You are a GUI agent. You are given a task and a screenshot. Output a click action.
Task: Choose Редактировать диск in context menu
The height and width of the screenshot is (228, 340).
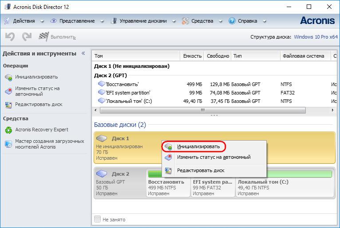pyautogui.click(x=201, y=171)
